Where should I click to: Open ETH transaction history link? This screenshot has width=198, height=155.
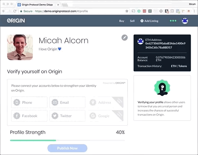point(174,66)
